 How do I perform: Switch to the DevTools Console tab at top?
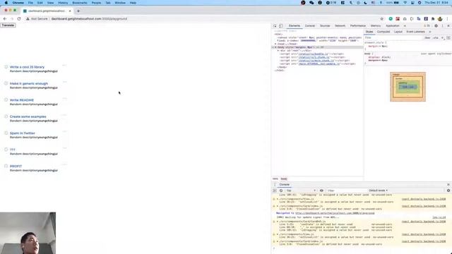tap(310, 26)
